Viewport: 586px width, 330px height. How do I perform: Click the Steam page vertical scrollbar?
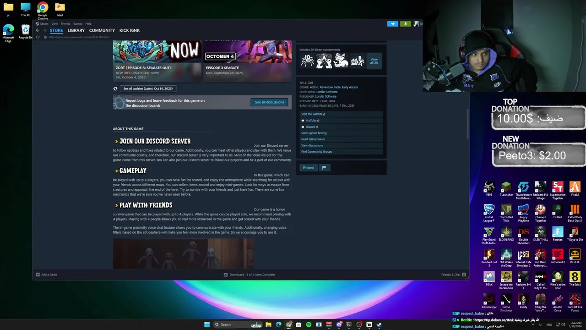(467, 124)
